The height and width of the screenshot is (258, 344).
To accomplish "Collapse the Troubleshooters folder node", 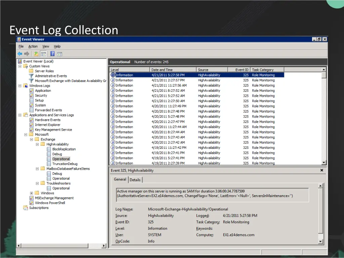I will click(x=37, y=183).
